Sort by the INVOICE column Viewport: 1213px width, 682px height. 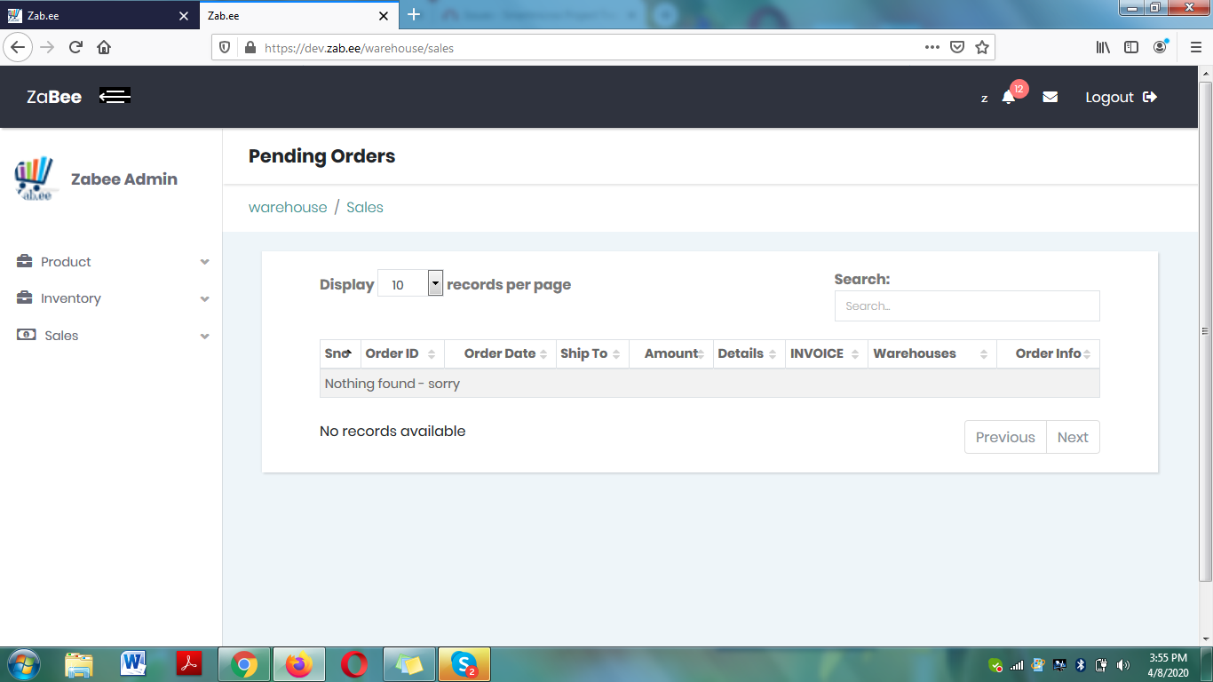click(826, 353)
